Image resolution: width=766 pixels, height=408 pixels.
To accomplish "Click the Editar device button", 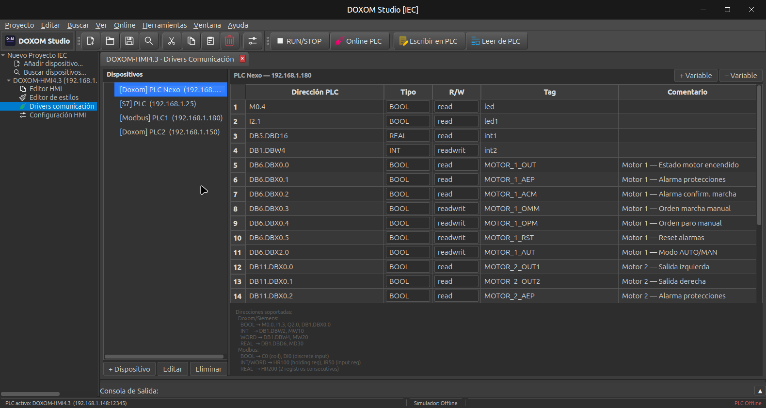I will coord(173,369).
